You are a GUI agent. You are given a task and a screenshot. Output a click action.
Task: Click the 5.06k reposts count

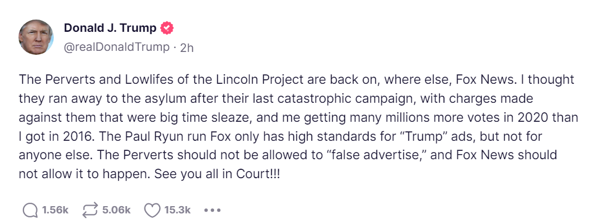(117, 210)
